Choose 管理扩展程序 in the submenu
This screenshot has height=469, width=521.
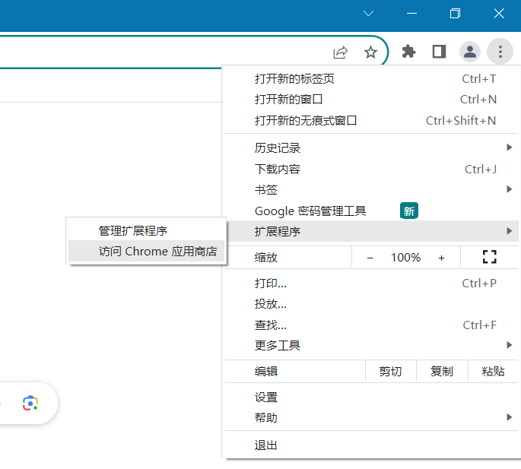click(x=146, y=230)
